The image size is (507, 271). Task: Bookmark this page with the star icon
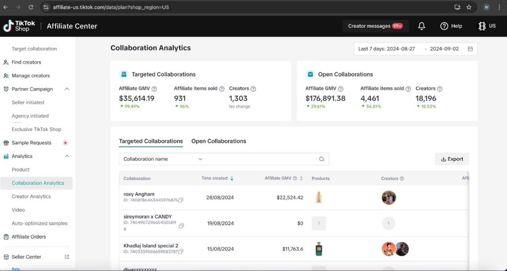[x=469, y=7]
